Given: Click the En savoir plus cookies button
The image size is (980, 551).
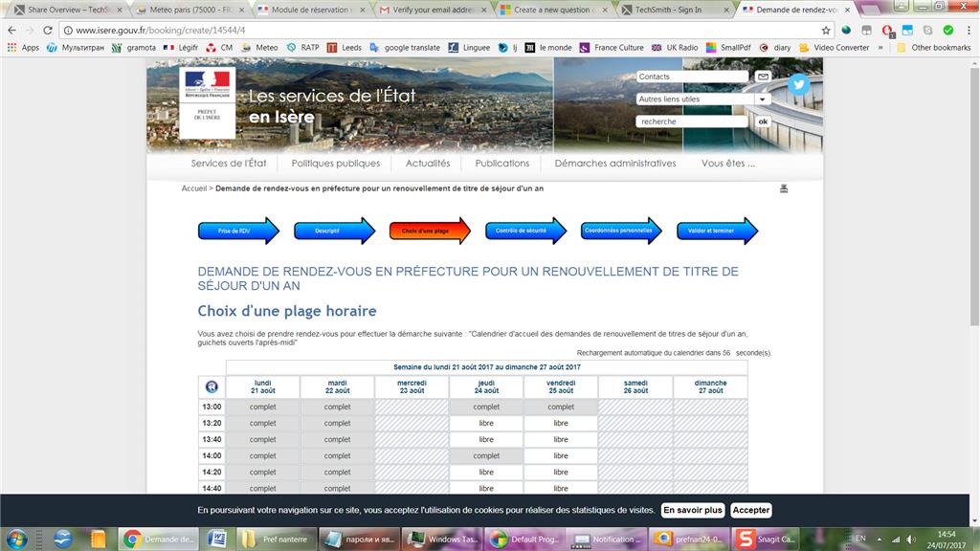Looking at the screenshot, I should click(x=693, y=510).
